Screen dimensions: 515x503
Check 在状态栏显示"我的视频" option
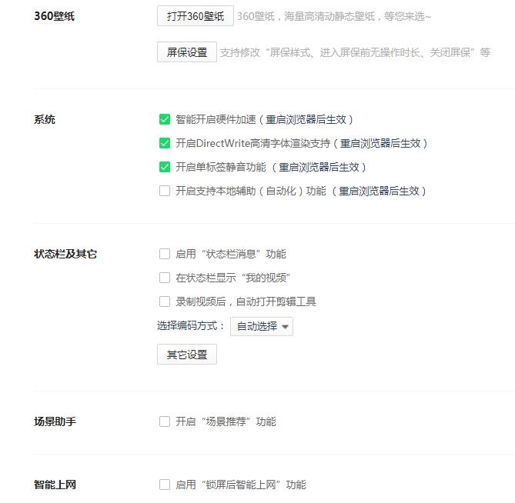pos(165,278)
